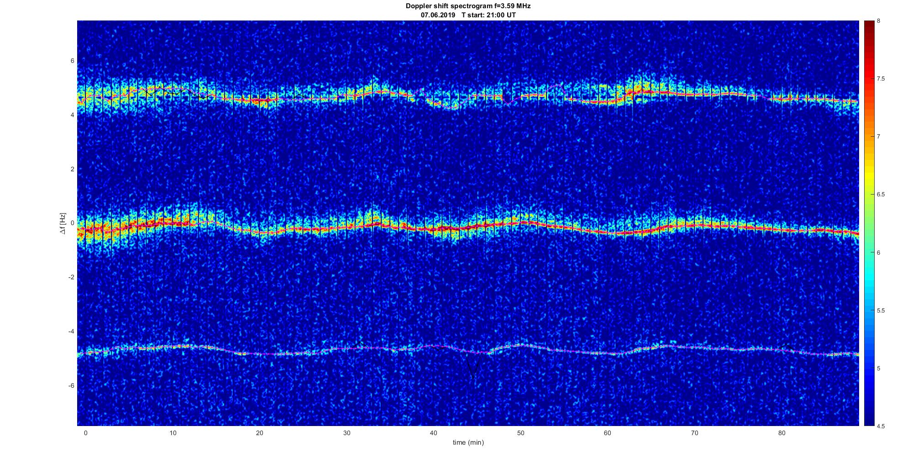Click the x-axis tick label 50
The image size is (913, 457).
521,433
